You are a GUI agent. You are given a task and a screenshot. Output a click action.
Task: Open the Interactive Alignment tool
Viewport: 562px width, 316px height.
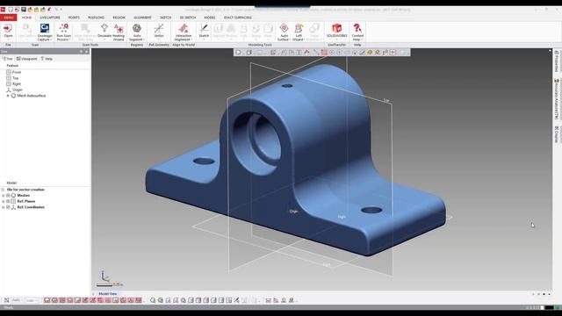click(184, 32)
